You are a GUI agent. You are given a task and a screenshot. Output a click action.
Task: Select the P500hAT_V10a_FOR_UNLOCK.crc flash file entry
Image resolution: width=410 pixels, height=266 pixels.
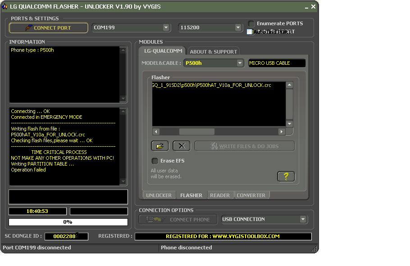[212, 85]
